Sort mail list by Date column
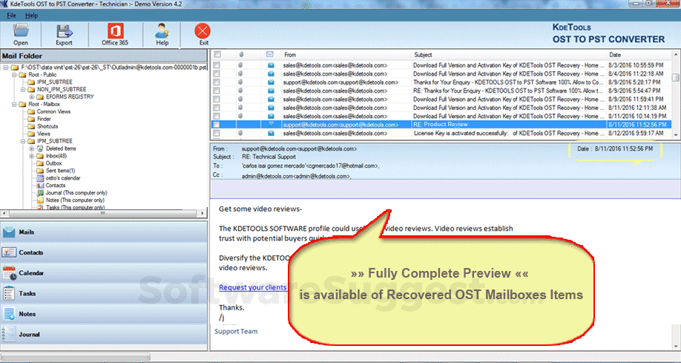 click(639, 55)
